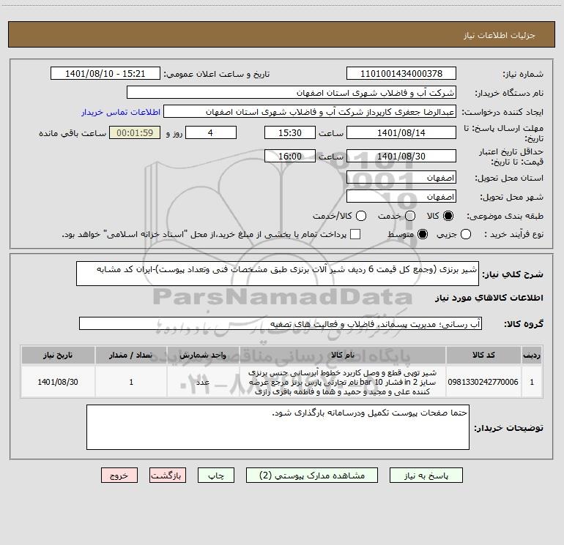Click the need number field 1101001434000378
Screen dimensions: 564x545
point(401,73)
